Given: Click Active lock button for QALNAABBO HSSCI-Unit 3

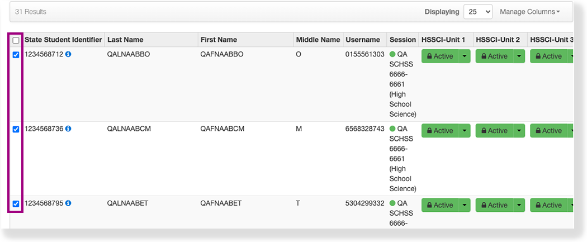Looking at the screenshot, I should click(548, 56).
